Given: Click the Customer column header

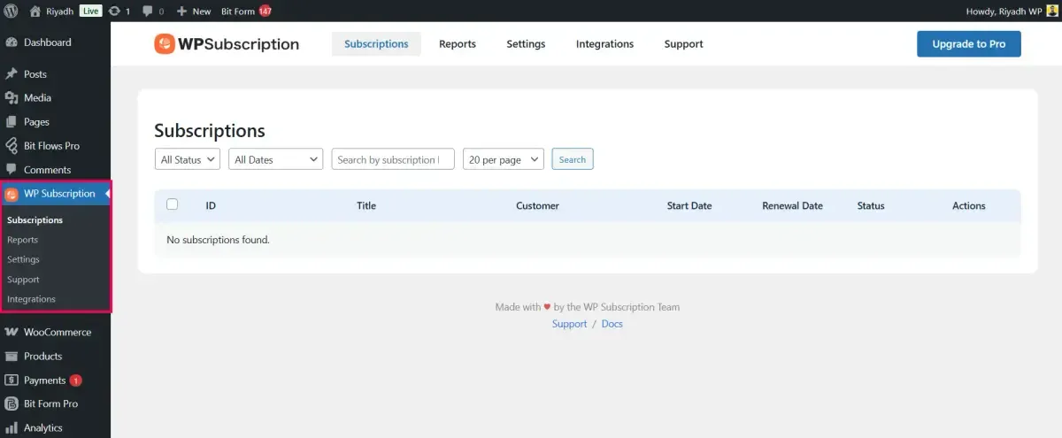Looking at the screenshot, I should coord(537,205).
